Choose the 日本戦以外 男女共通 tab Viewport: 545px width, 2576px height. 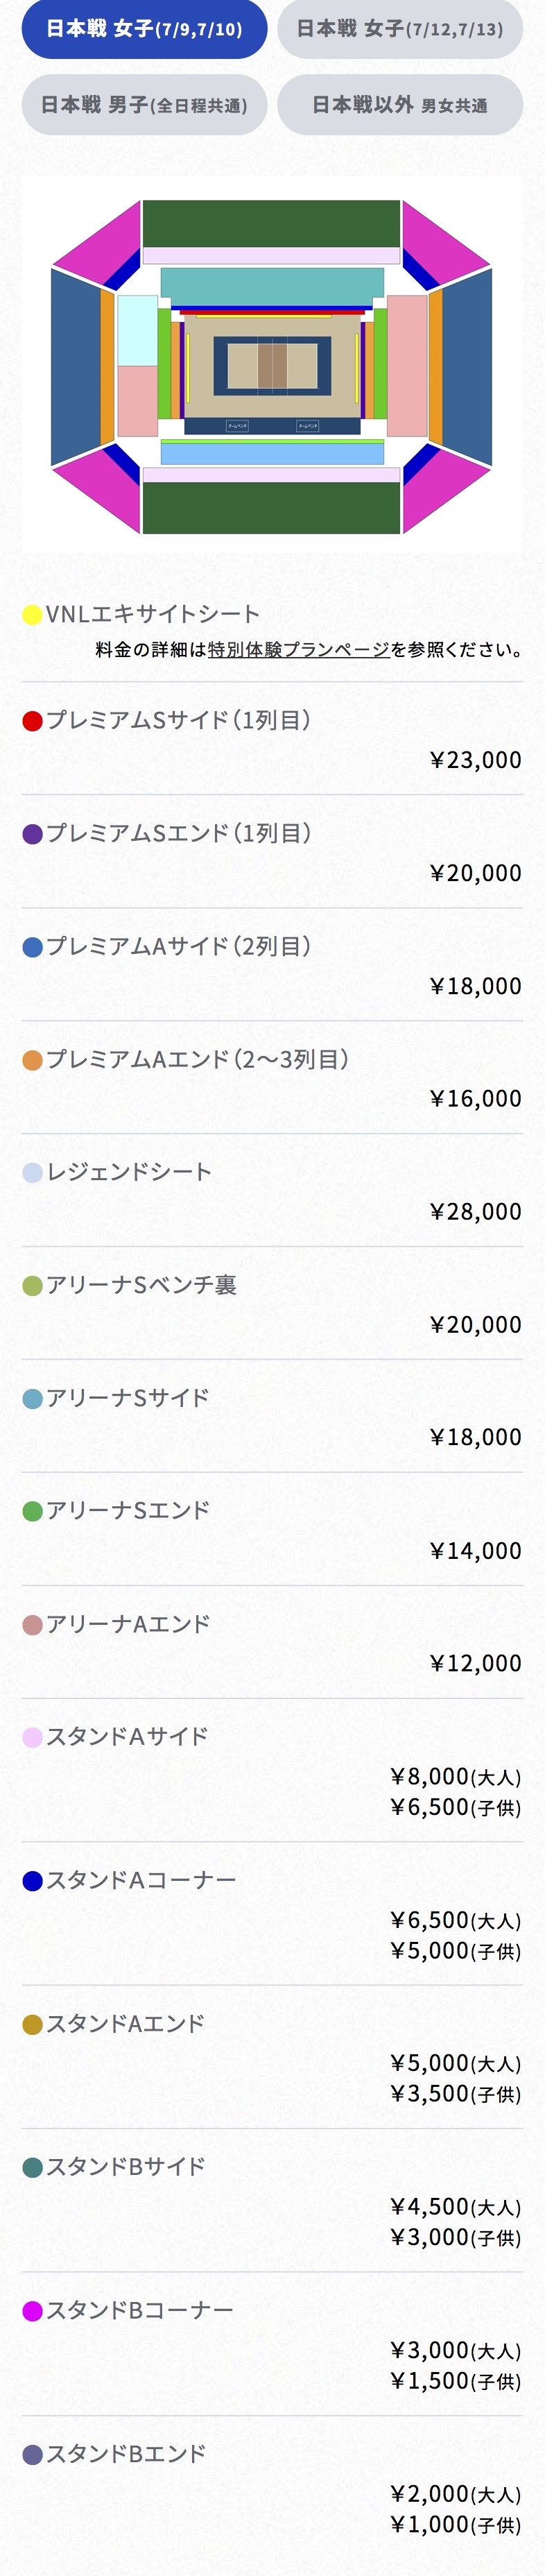[x=400, y=105]
